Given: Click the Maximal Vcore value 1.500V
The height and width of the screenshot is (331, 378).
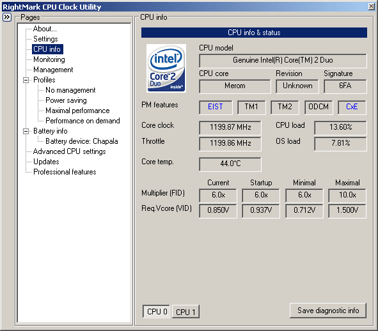Looking at the screenshot, I should [x=347, y=211].
